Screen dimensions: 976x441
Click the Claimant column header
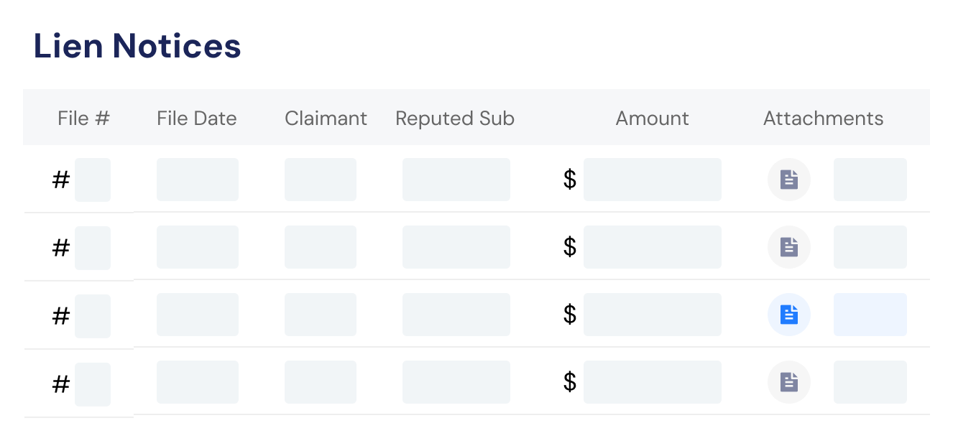pos(326,119)
